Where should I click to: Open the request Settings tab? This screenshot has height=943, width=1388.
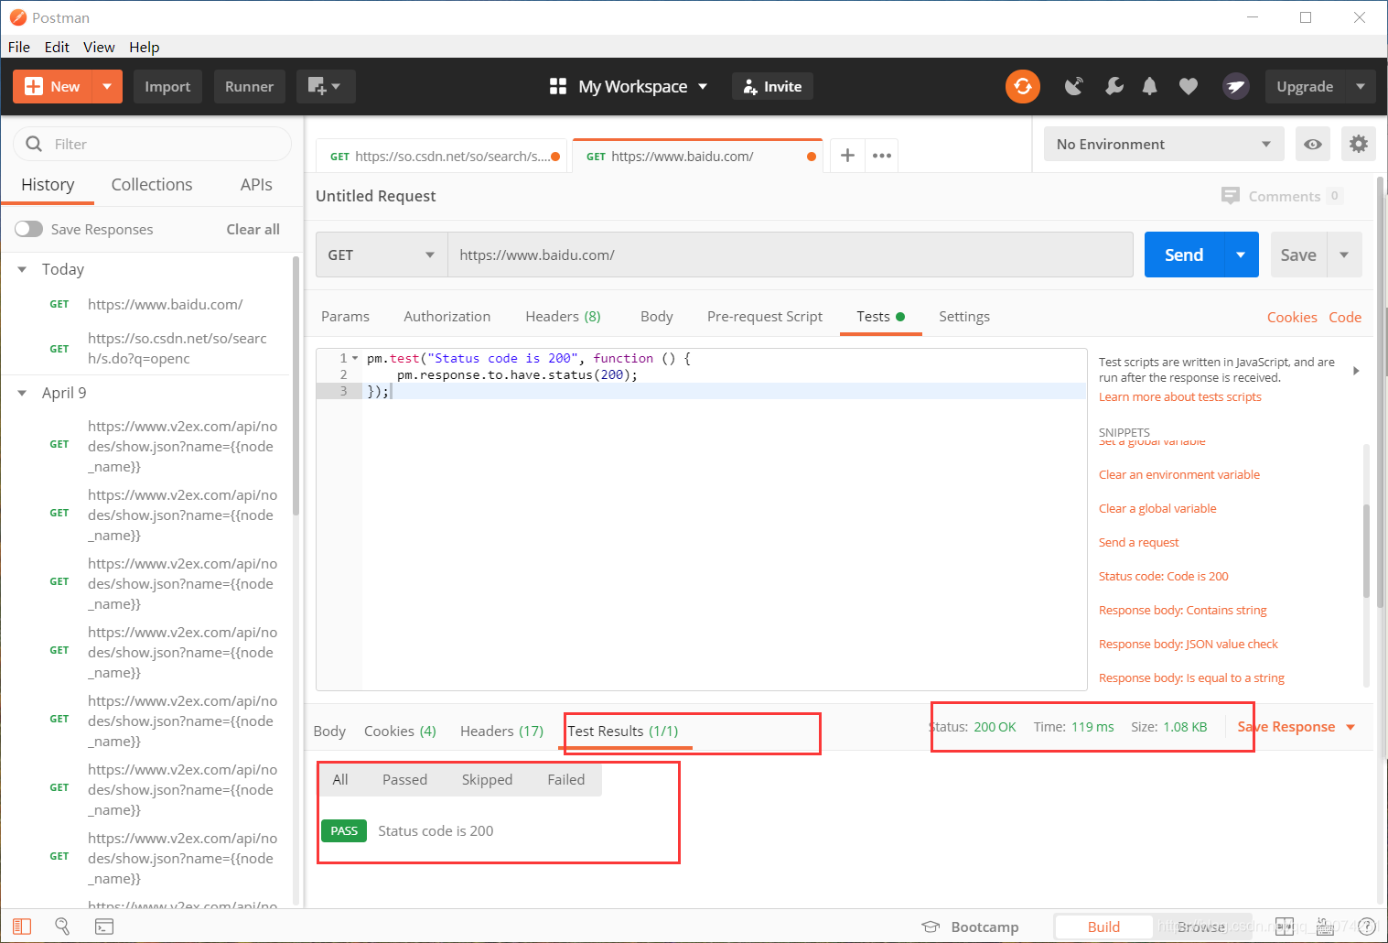pos(964,316)
